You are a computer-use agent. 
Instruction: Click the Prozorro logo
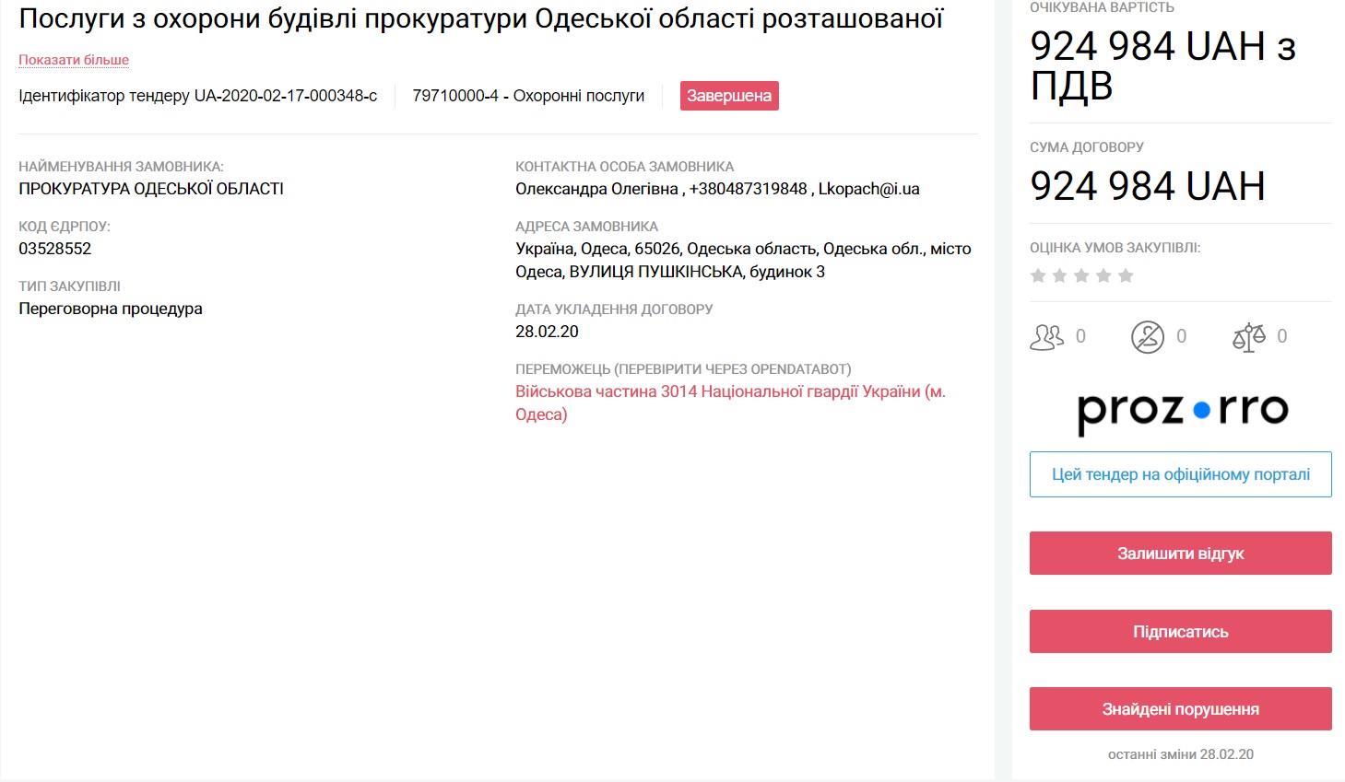(x=1181, y=411)
